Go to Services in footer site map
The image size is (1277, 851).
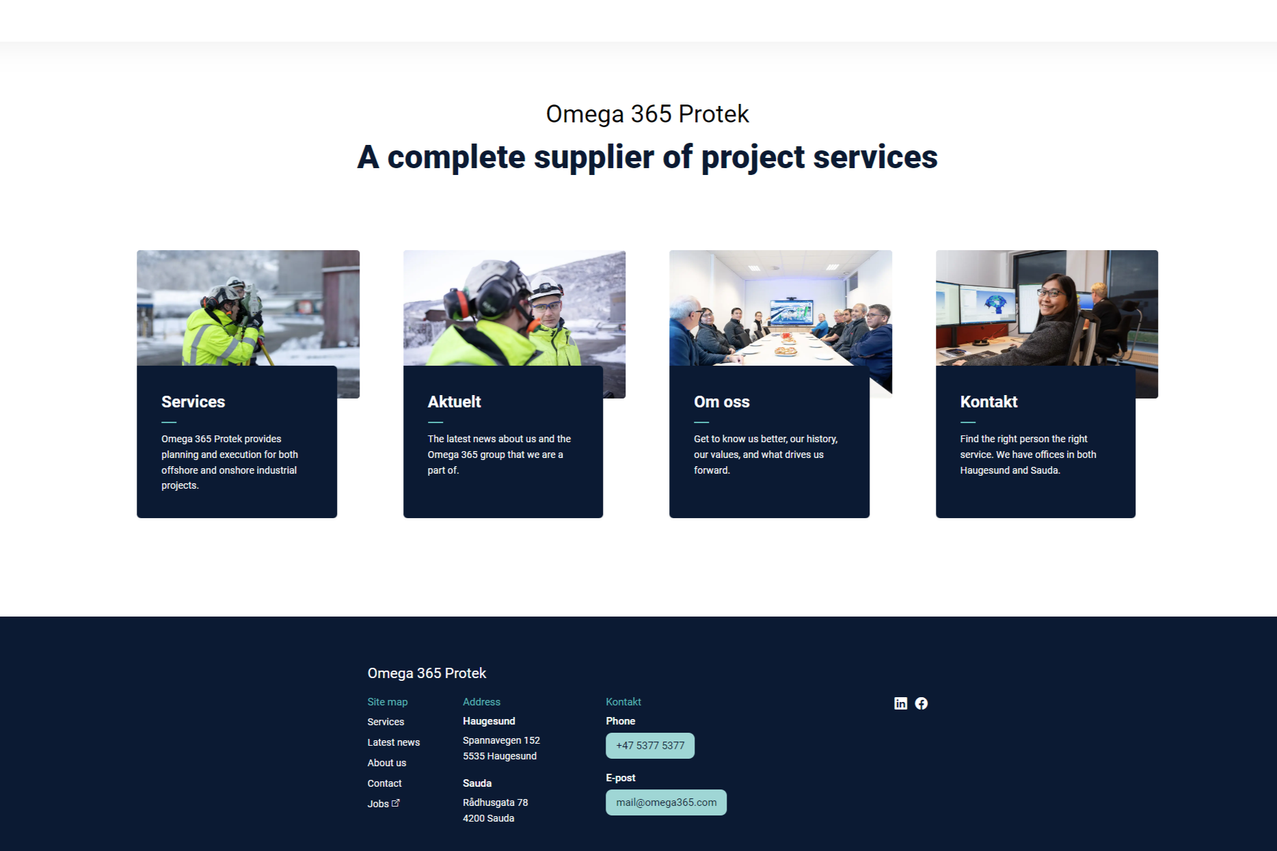pos(386,722)
